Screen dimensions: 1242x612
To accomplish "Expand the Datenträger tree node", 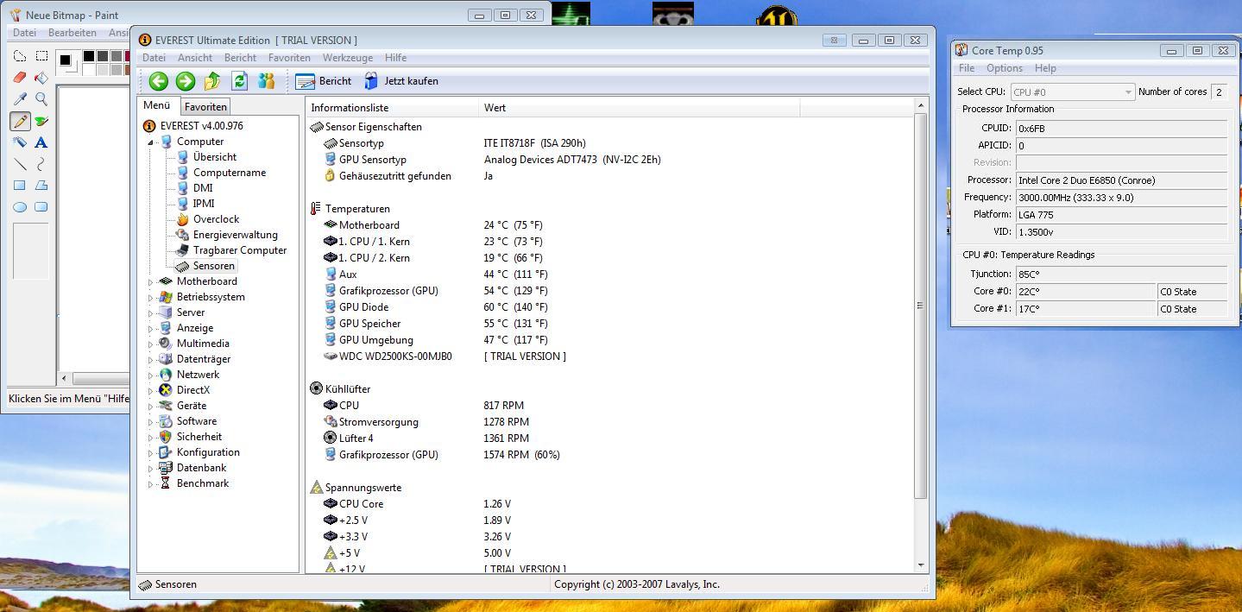I will pos(150,359).
